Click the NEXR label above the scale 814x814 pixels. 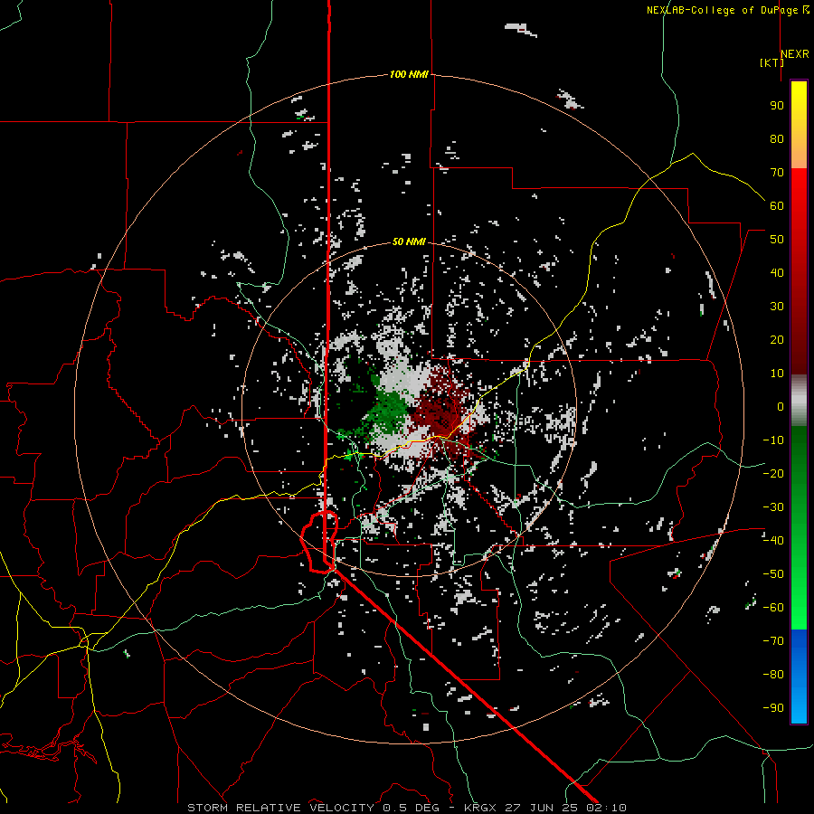(795, 54)
